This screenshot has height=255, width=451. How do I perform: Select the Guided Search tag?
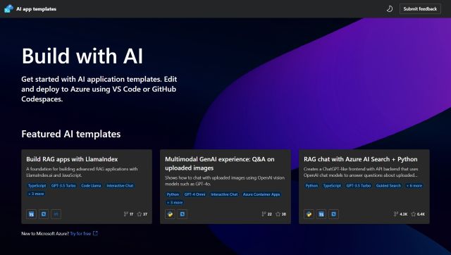(x=388, y=186)
